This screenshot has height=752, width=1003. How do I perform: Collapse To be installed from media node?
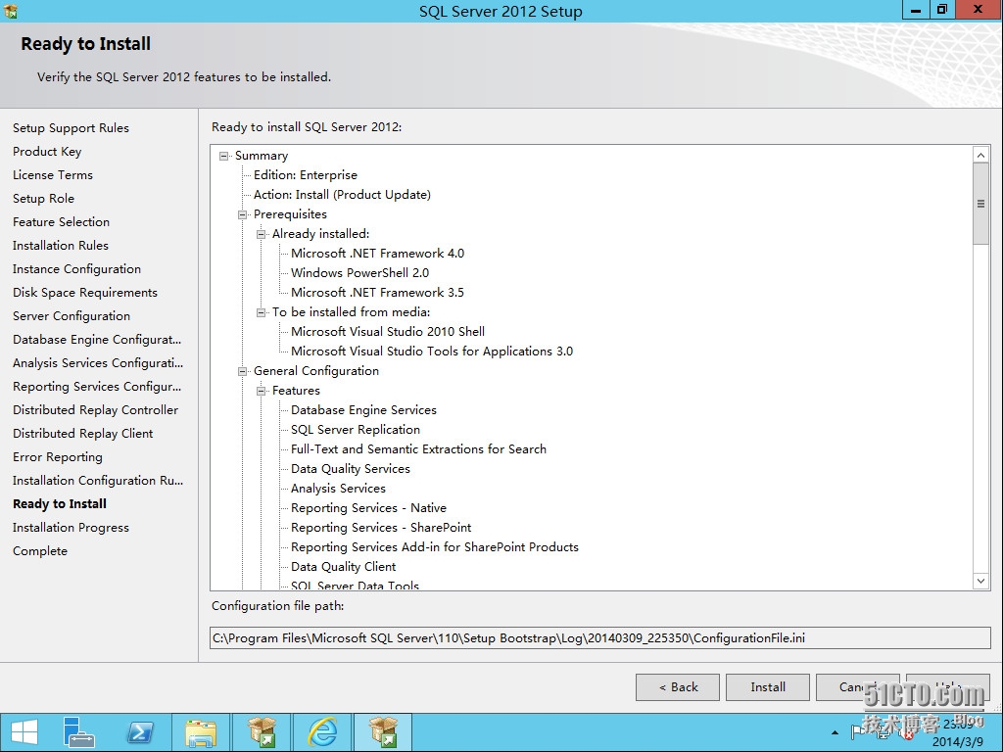[x=261, y=312]
